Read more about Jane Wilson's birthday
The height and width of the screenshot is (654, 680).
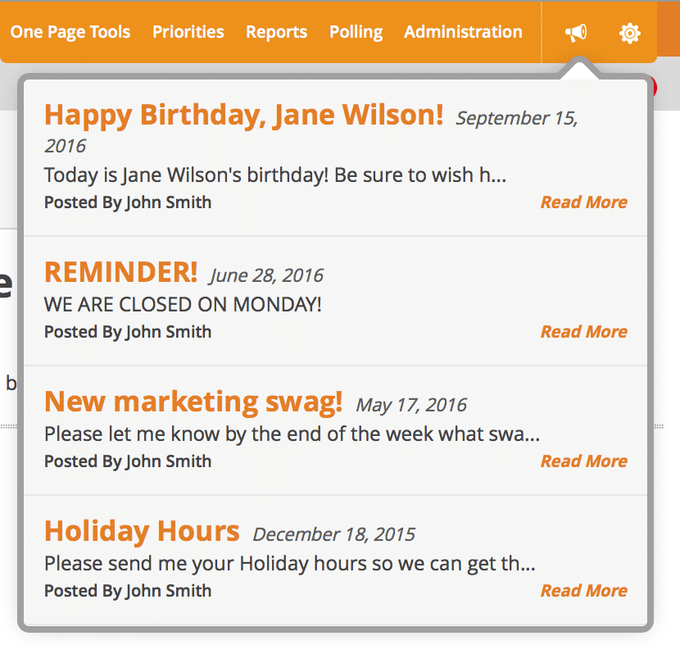[x=583, y=202]
